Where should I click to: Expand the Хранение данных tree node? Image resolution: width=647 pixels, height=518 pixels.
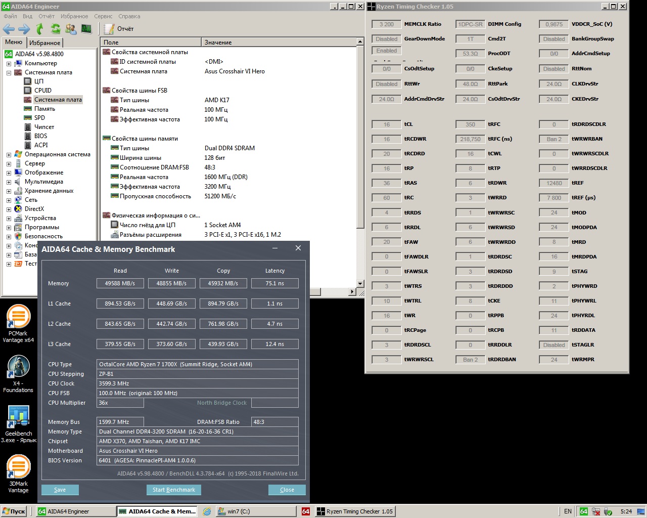(9, 191)
